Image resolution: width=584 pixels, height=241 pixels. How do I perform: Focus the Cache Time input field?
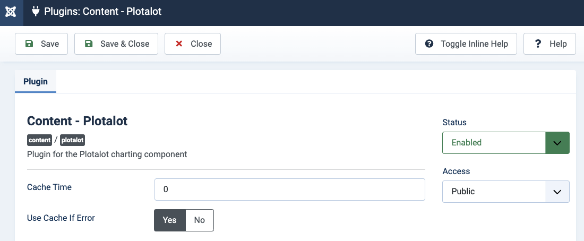point(289,190)
